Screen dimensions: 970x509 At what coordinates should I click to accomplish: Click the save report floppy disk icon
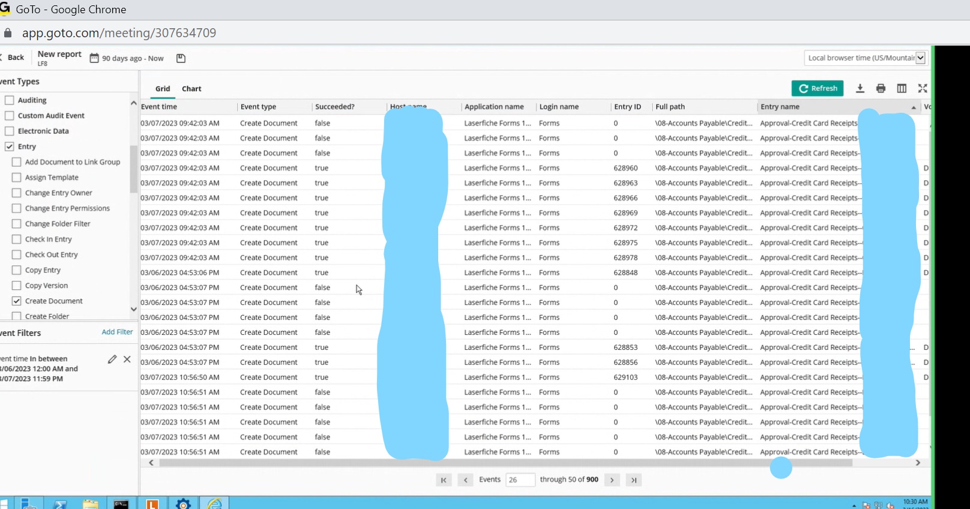[181, 58]
